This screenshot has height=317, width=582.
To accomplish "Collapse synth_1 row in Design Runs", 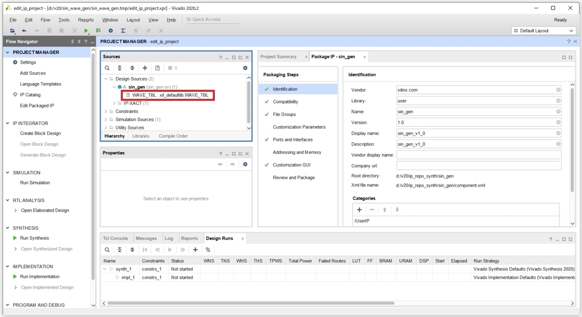I will [x=105, y=269].
